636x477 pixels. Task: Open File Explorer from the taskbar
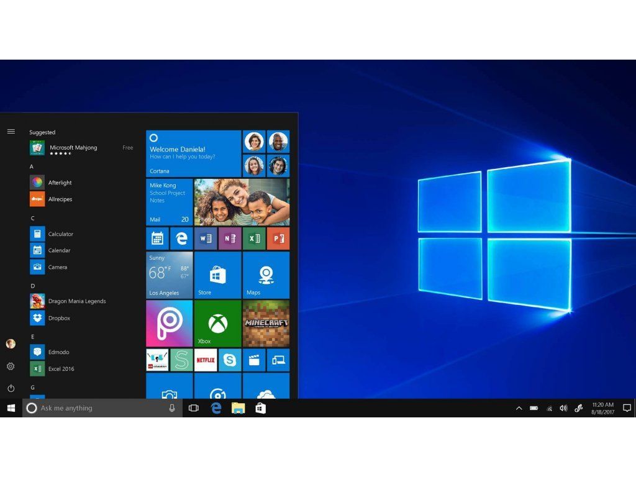click(x=238, y=408)
